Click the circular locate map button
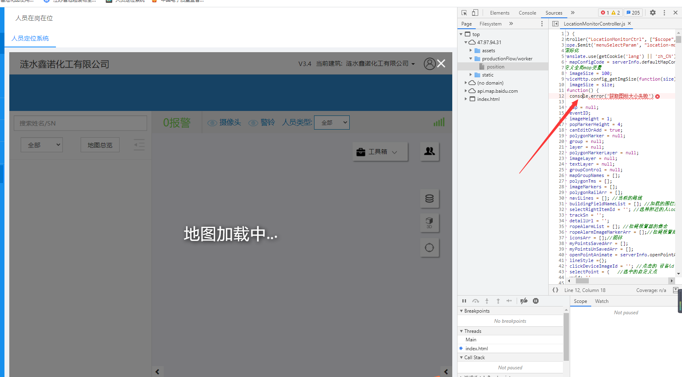This screenshot has height=377, width=682. 430,247
